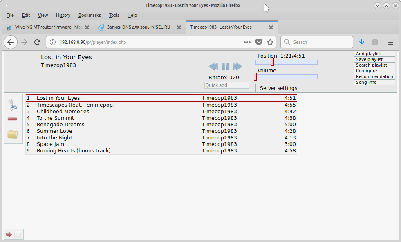Select track Space Jam
Screen dimensions: 401x242
click(x=161, y=144)
